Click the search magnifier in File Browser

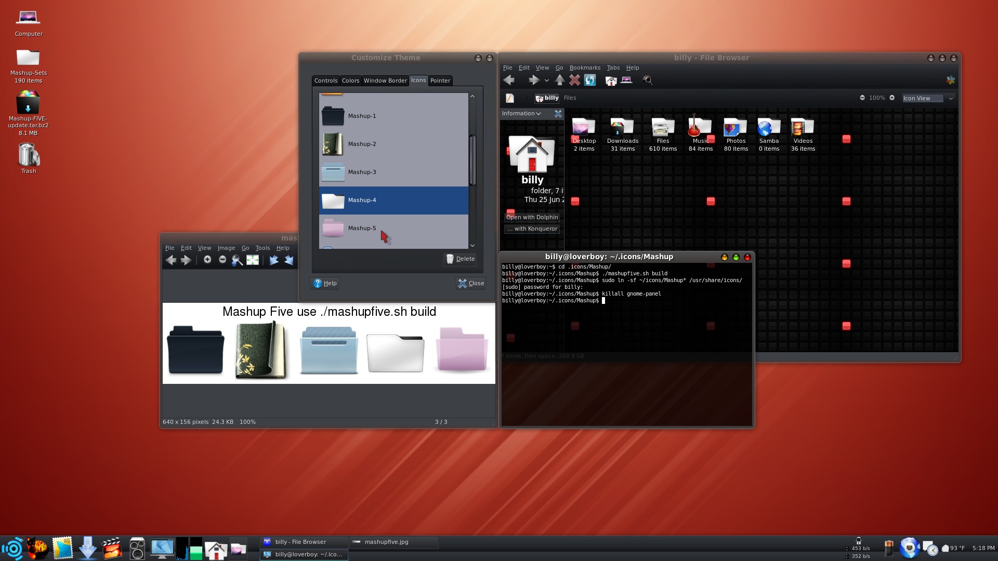tap(648, 80)
